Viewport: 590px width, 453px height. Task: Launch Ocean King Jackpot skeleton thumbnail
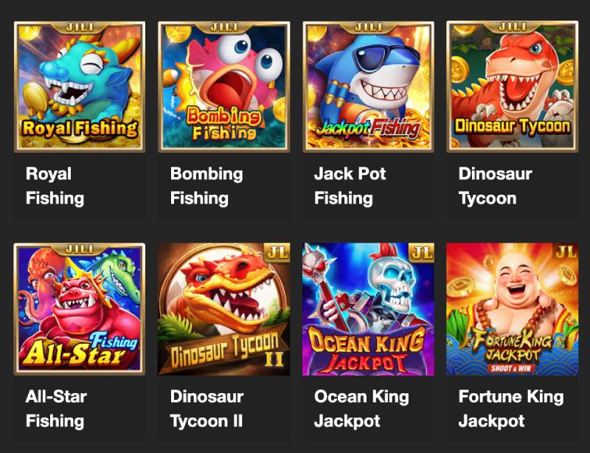[368, 309]
